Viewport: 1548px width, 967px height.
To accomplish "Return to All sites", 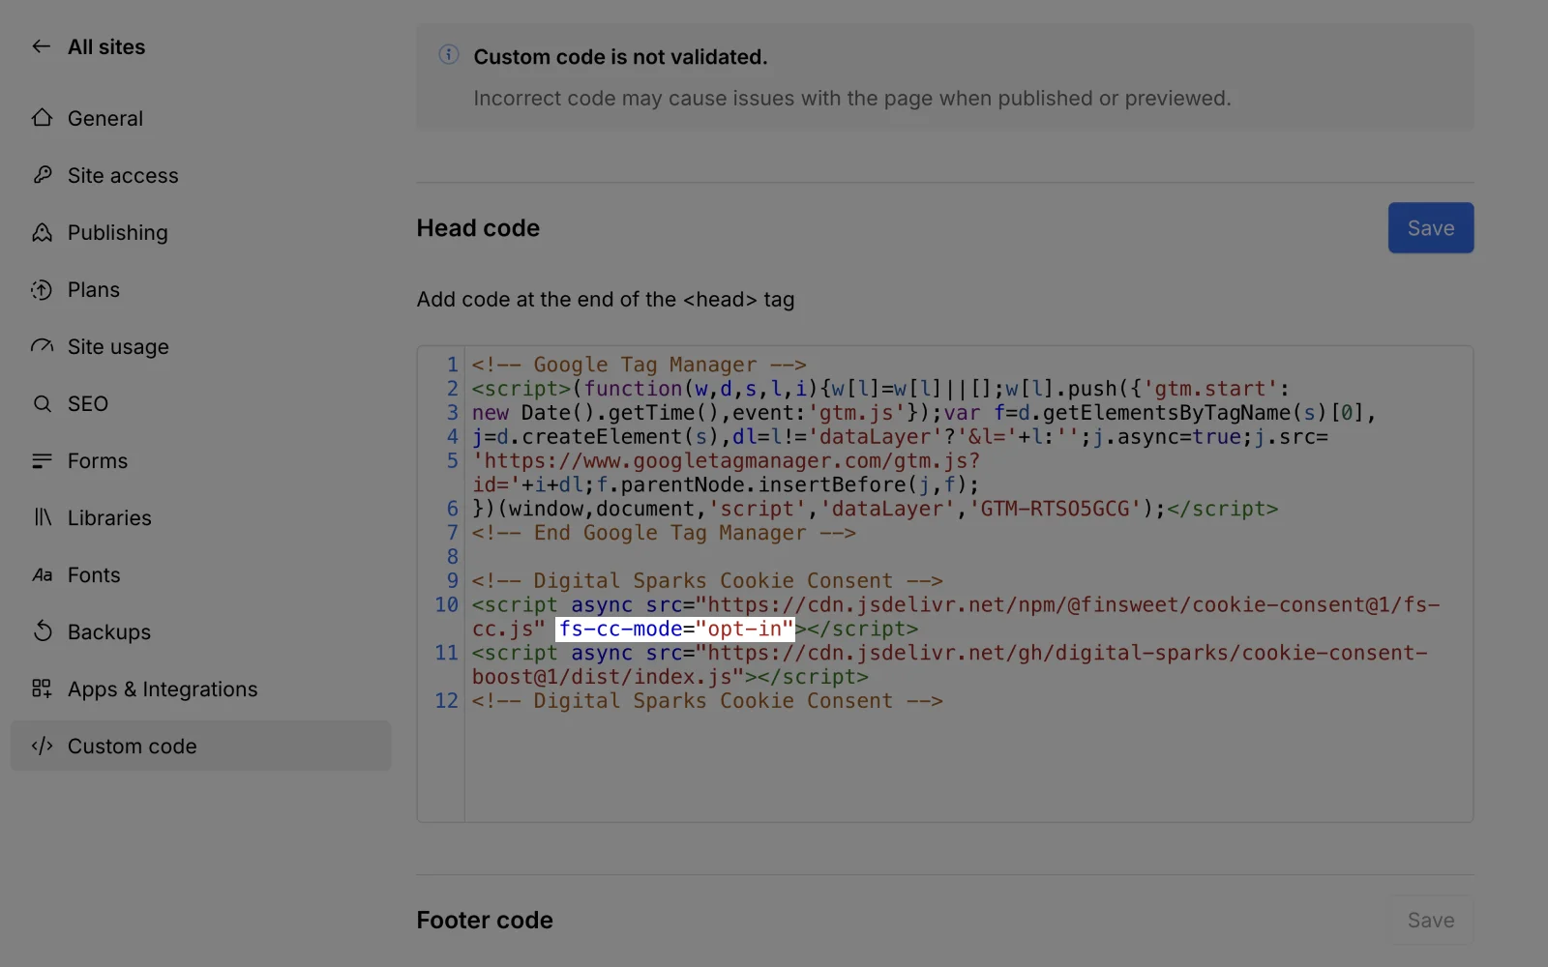I will tap(105, 46).
